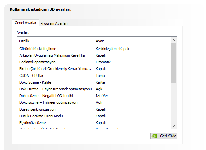The height and width of the screenshot is (150, 206).
Task: Click the Ayar column header
Action: point(99,41)
